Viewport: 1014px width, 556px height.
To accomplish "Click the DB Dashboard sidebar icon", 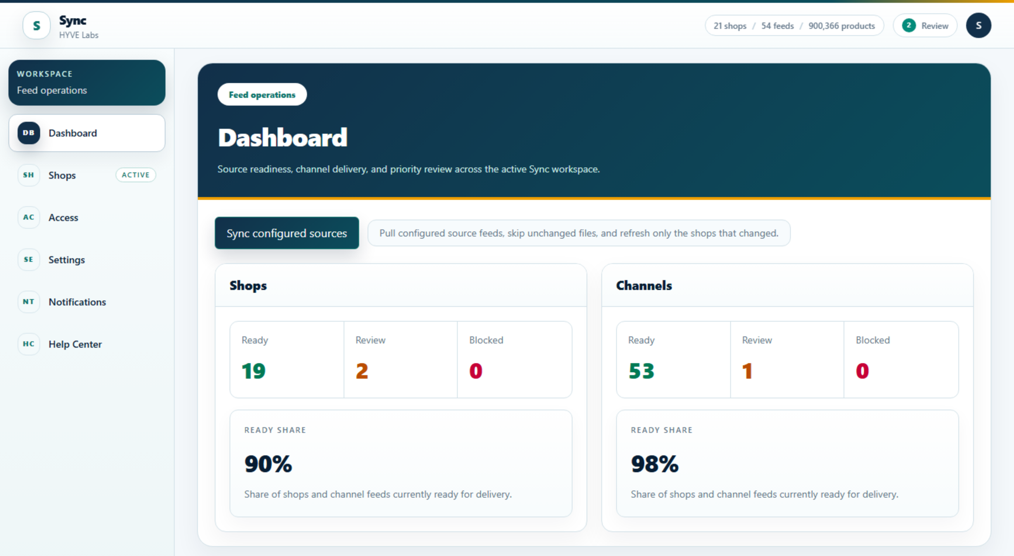I will click(x=29, y=133).
